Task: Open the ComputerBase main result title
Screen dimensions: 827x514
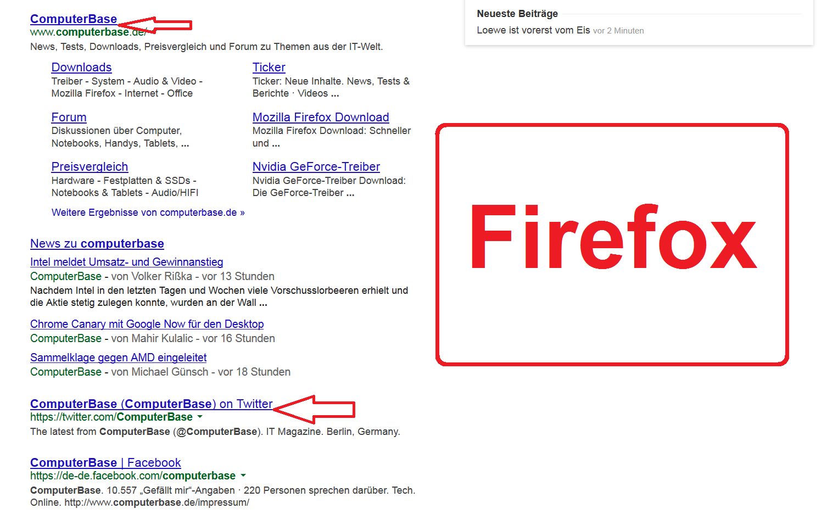Action: click(x=74, y=19)
